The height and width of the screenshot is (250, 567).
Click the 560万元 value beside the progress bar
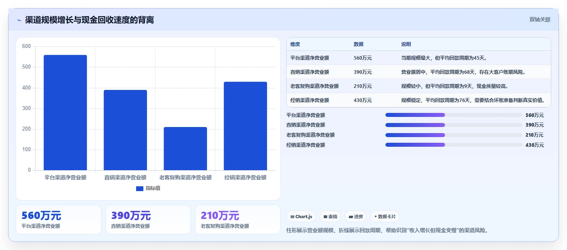click(x=534, y=115)
